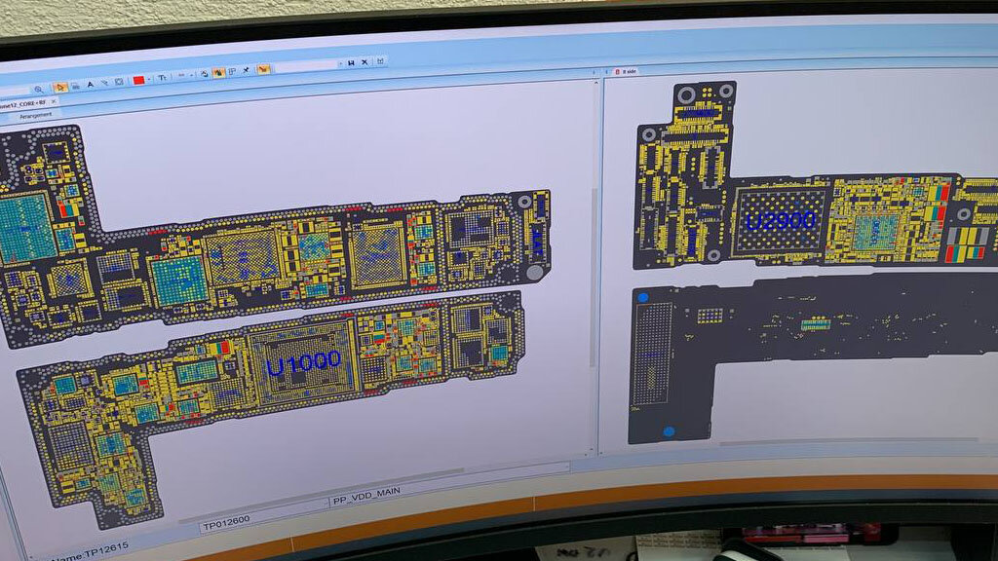
Task: Select the highlighted pointer arrow tool
Action: [x=60, y=87]
